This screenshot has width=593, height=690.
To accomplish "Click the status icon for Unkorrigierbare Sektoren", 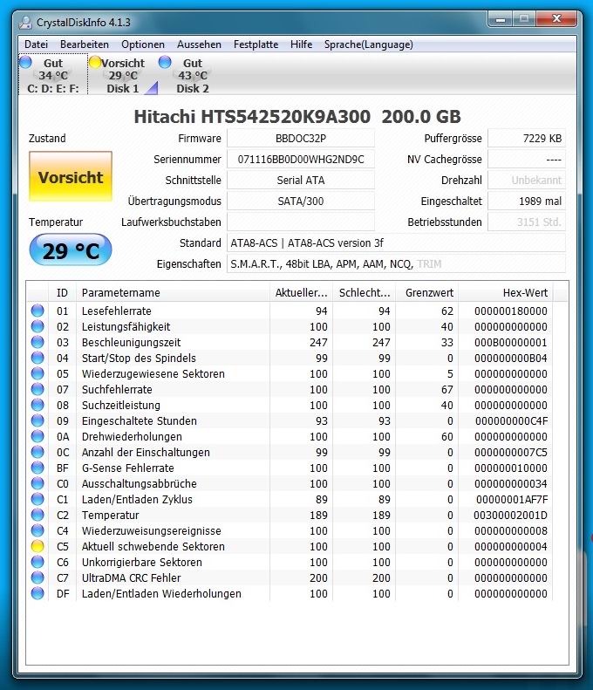I will pos(37,562).
